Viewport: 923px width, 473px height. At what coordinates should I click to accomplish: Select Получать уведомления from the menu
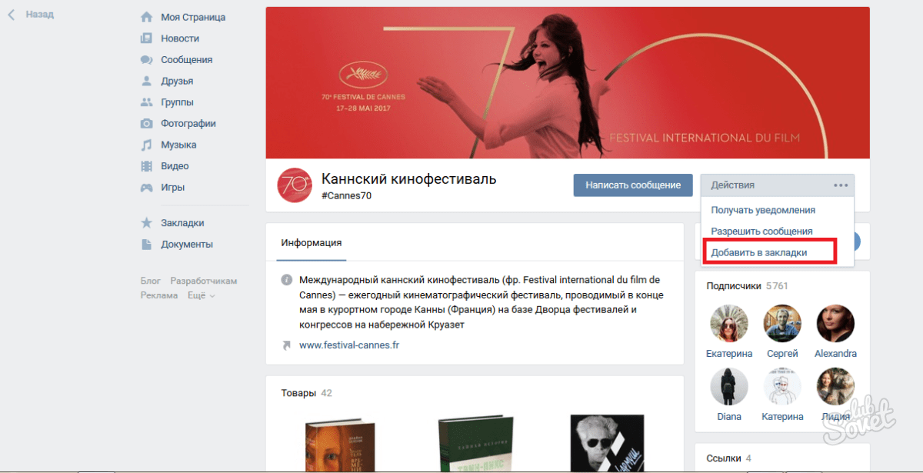(x=763, y=210)
